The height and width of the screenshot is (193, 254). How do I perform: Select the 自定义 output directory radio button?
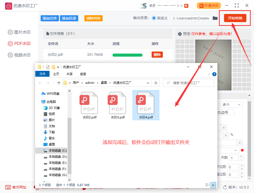pyautogui.click(x=154, y=18)
